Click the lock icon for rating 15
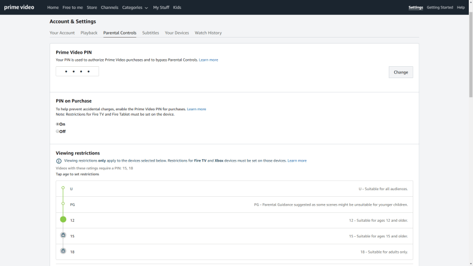This screenshot has height=266, width=473. [x=63, y=235]
